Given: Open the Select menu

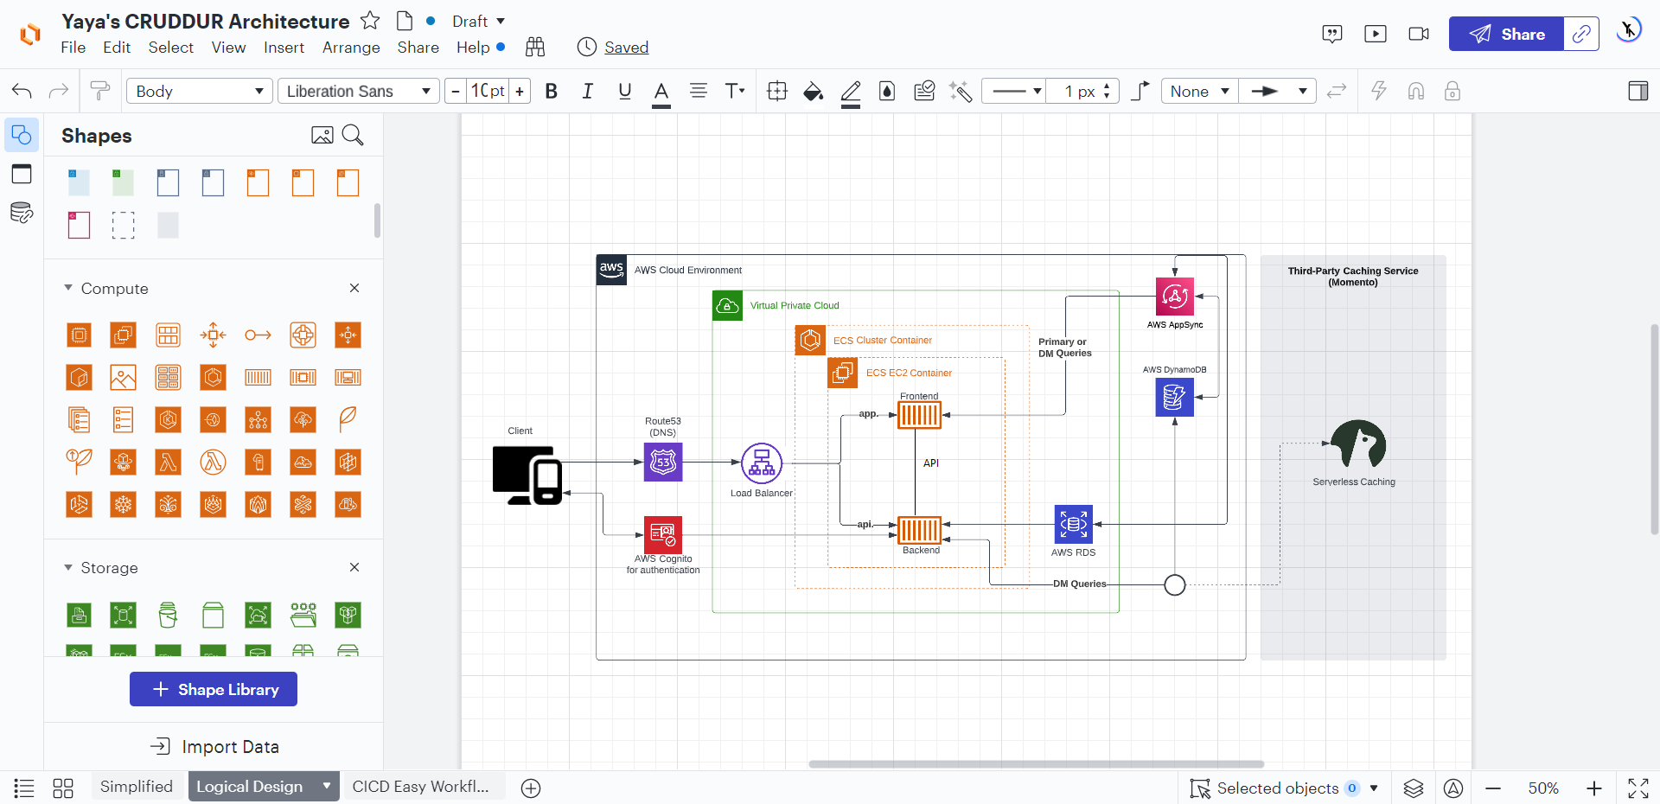Looking at the screenshot, I should pos(171,48).
